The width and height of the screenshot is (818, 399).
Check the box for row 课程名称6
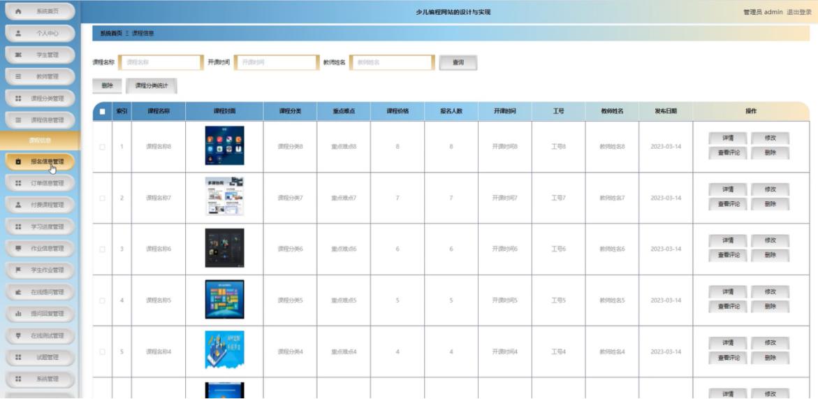click(x=102, y=249)
